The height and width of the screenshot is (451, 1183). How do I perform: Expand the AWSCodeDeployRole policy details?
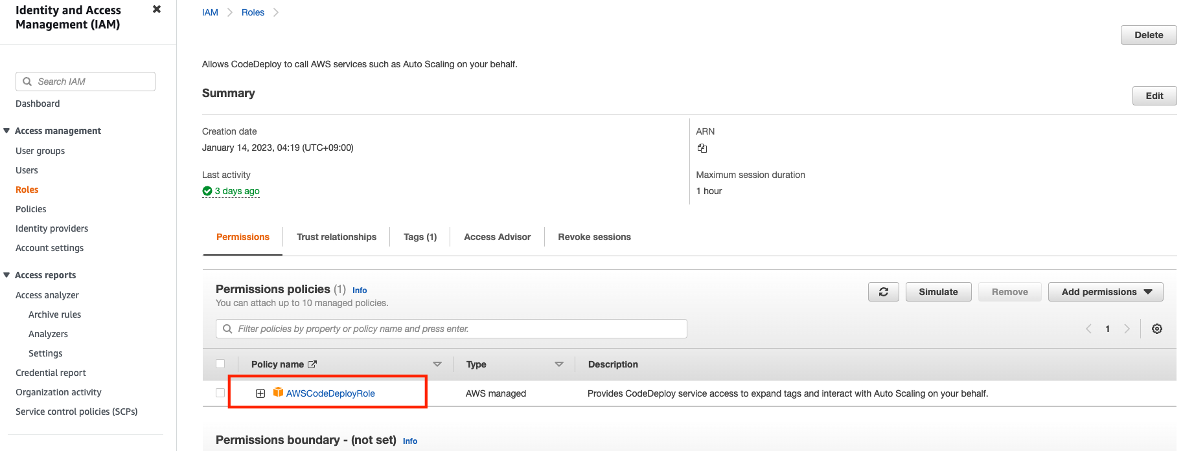(260, 393)
